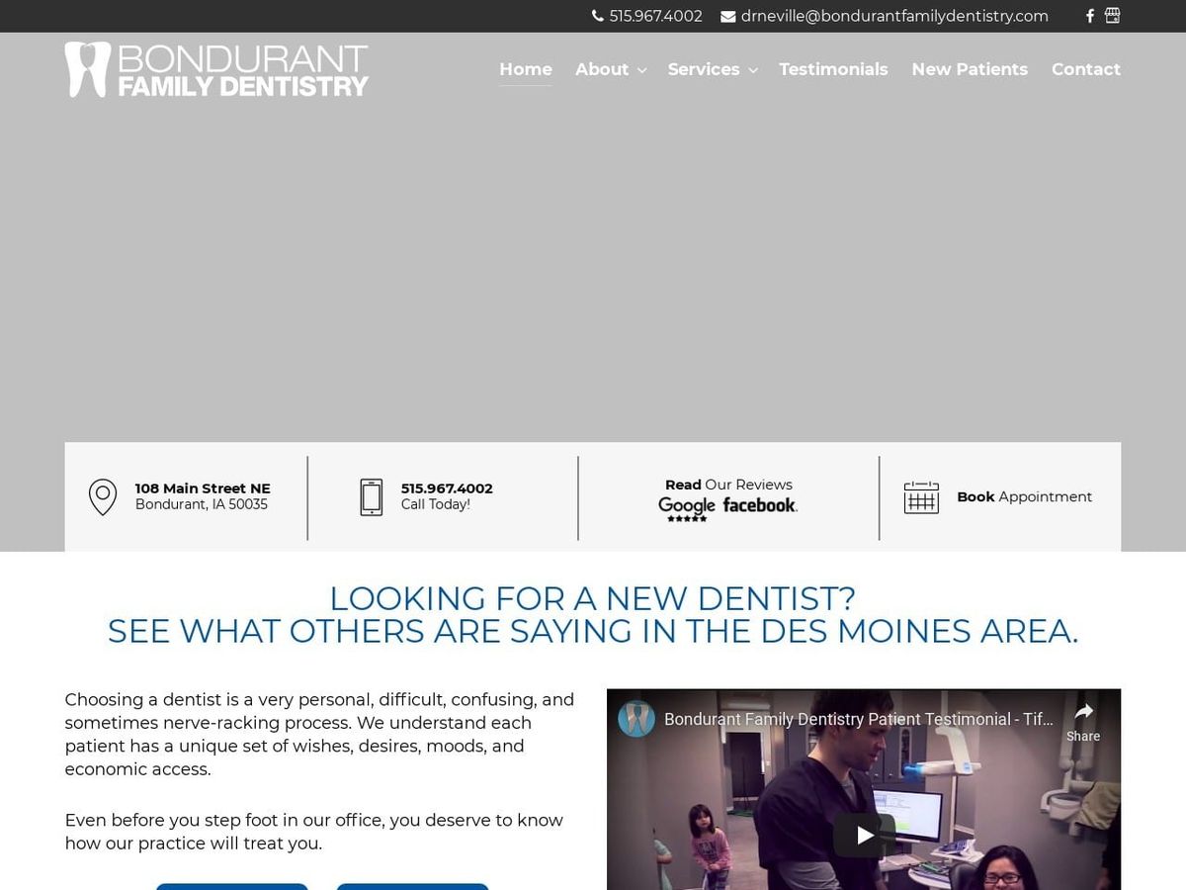Click Read Our Reviews text
The height and width of the screenshot is (890, 1186).
click(x=728, y=485)
